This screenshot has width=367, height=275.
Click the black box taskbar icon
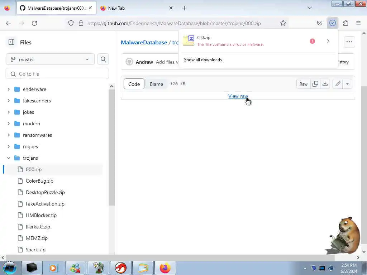(32, 268)
